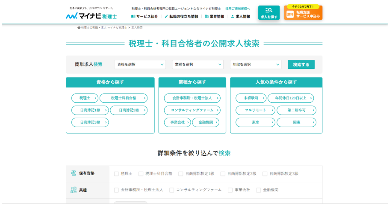Enable 日商簿記検定1級 checkbox
This screenshot has height=205, width=389.
click(x=181, y=174)
